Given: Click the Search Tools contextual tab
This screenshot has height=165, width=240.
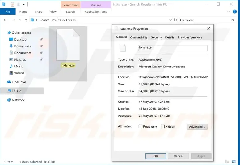Looking at the screenshot, I should [70, 5].
